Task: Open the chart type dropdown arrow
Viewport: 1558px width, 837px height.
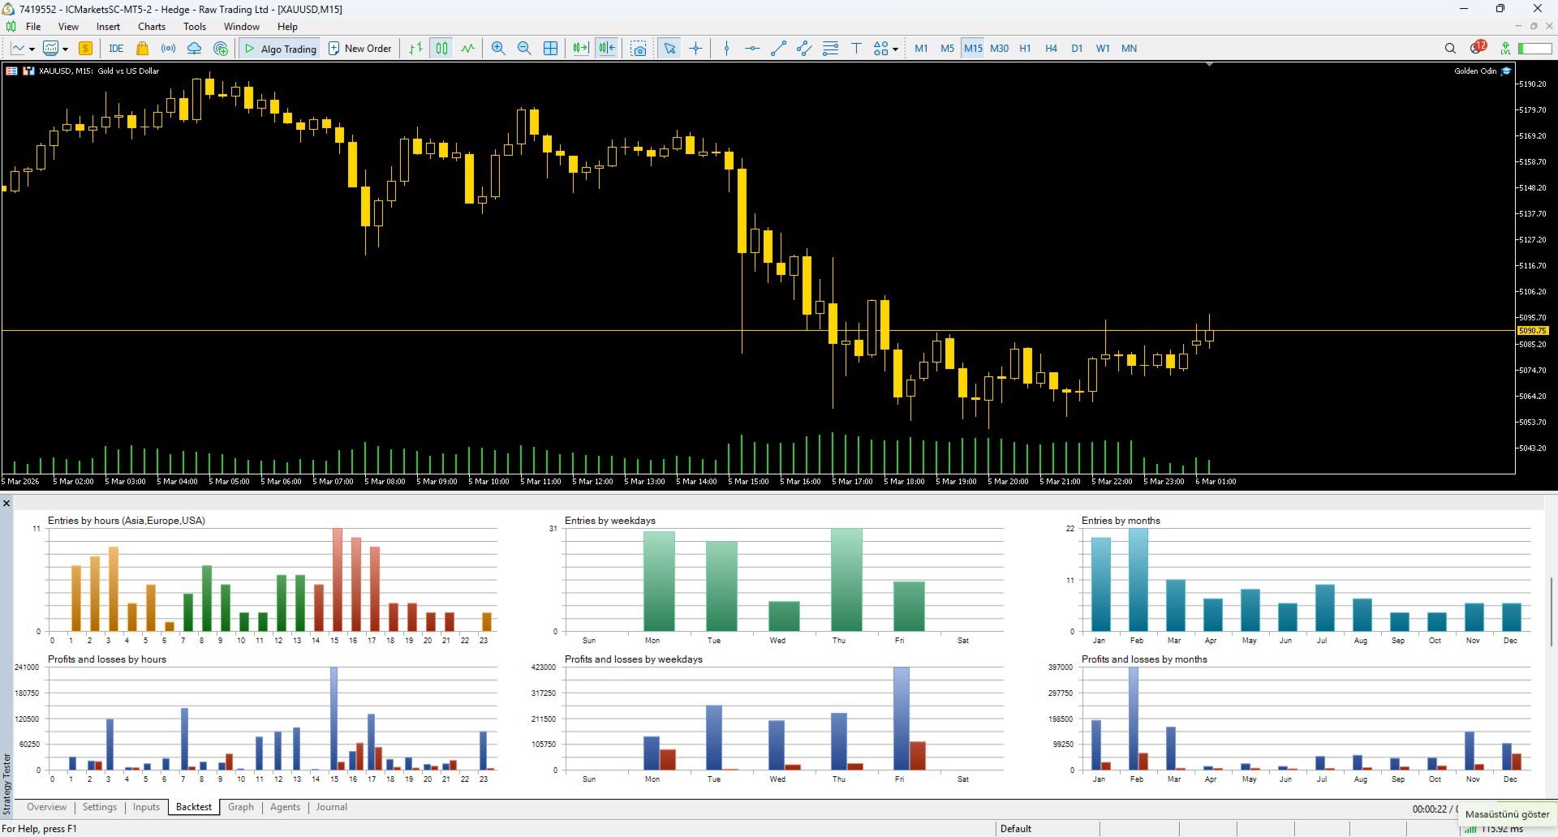Action: pos(32,48)
